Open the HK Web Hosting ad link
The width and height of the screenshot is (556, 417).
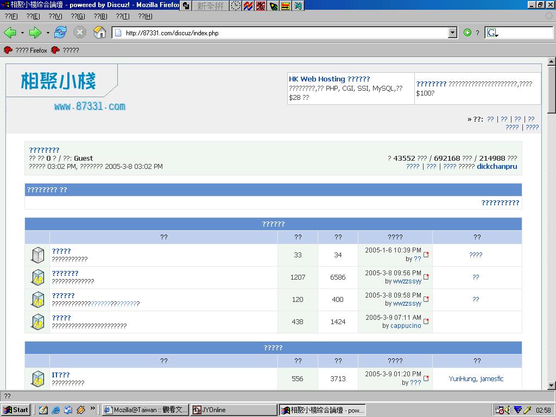coord(329,79)
